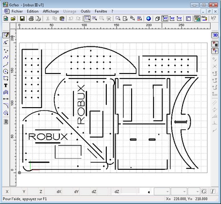Image resolution: width=221 pixels, height=204 pixels.
Task: Select the dimension measurement tool
Action: pyautogui.click(x=6, y=99)
